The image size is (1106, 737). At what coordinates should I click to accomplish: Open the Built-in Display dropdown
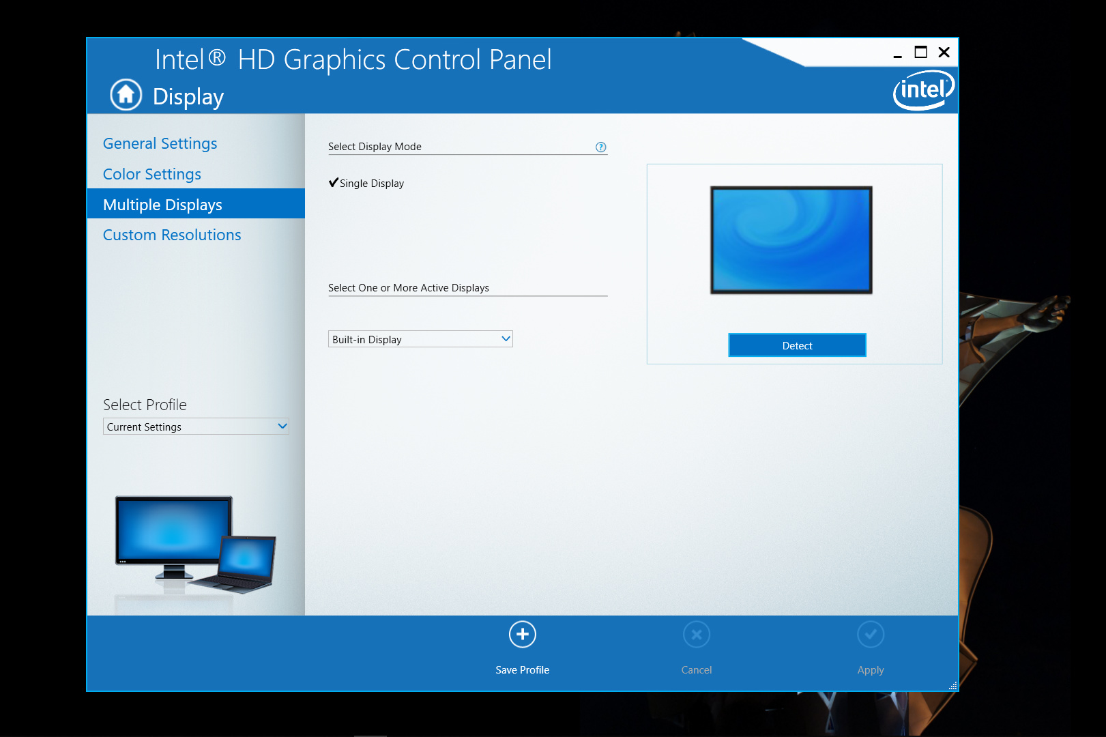(x=420, y=339)
